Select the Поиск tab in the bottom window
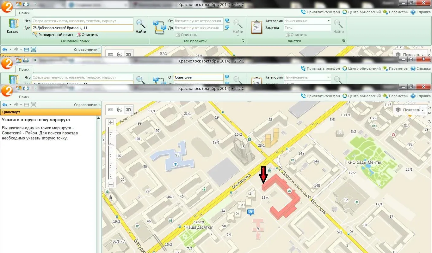The image size is (432, 253). click(x=24, y=97)
